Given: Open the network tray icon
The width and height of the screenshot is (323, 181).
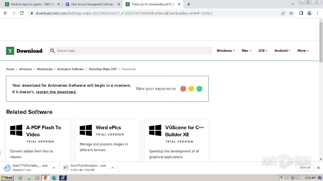Looking at the screenshot, I should [x=293, y=178].
